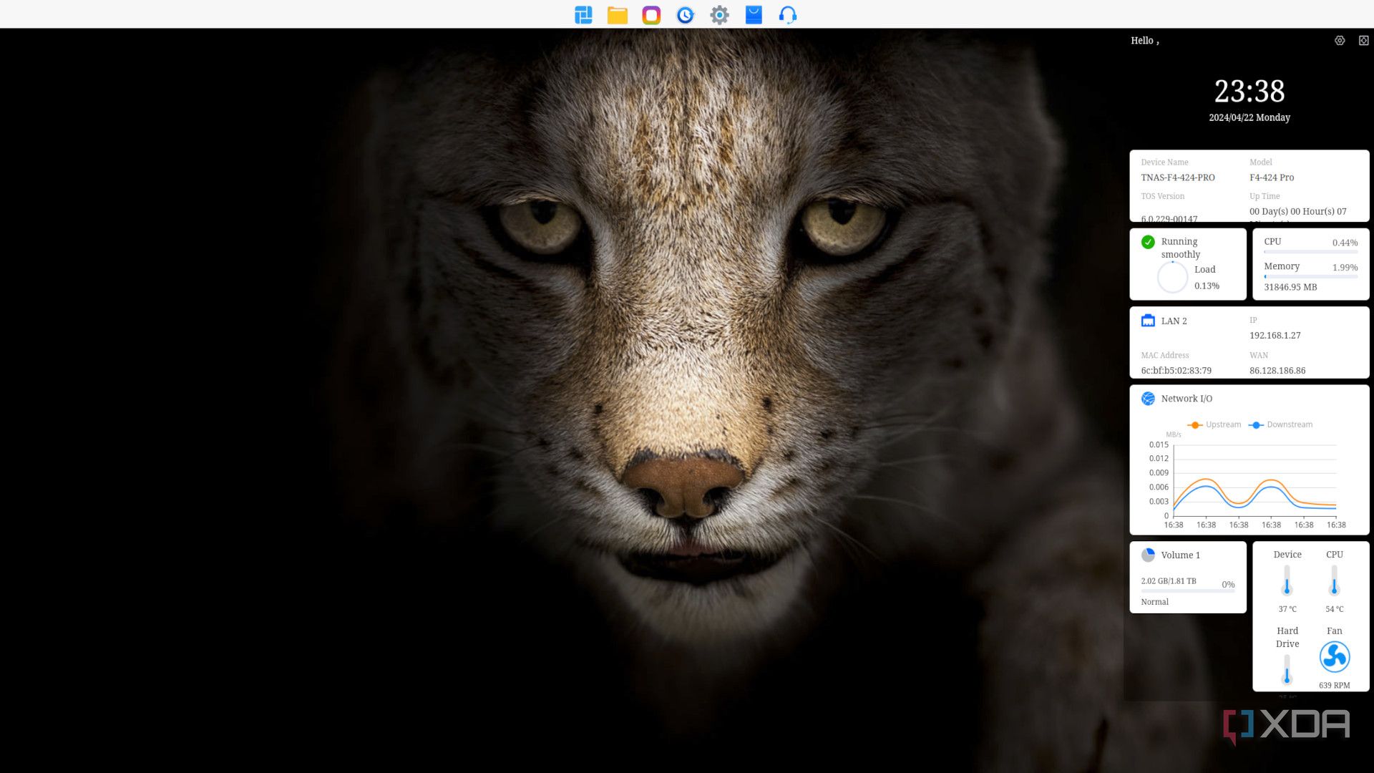Viewport: 1374px width, 773px height.
Task: Click the Running smoothly status checkmark
Action: tap(1148, 242)
